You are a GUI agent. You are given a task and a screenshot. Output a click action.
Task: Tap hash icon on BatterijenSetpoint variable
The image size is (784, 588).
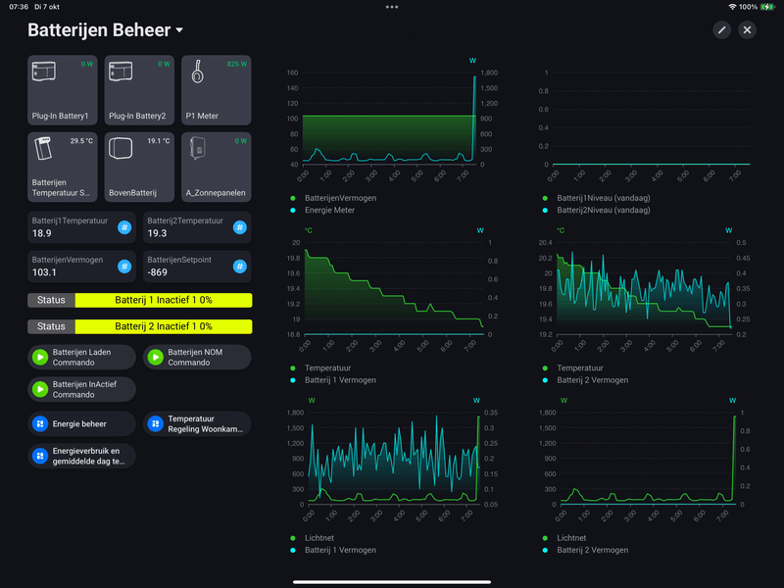[240, 267]
